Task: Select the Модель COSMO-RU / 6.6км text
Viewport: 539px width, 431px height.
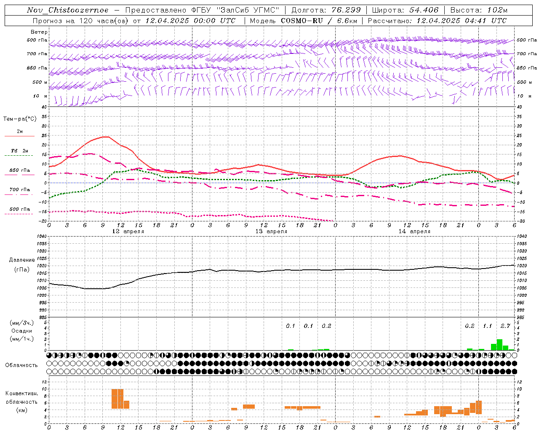Action: [303, 21]
